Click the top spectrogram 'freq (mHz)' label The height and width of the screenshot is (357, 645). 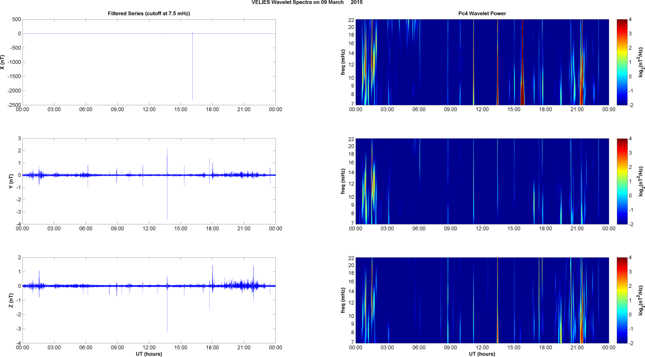pos(343,62)
